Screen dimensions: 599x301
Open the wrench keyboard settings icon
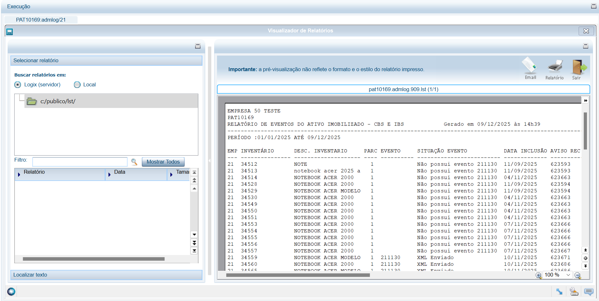point(574,291)
